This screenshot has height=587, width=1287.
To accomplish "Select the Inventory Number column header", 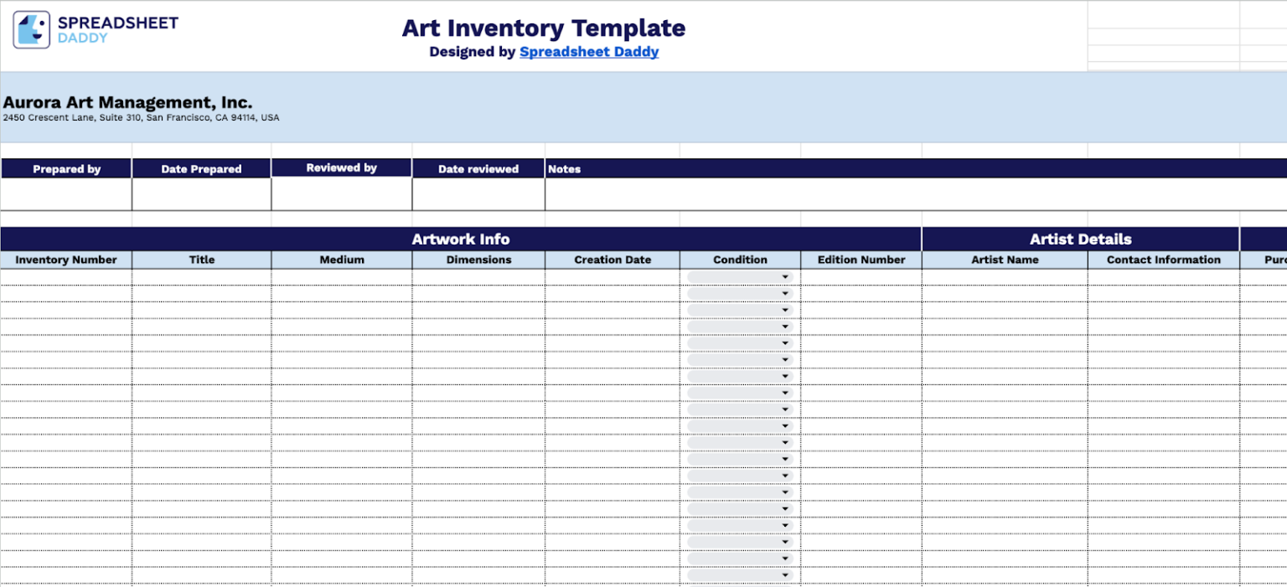I will [x=66, y=260].
